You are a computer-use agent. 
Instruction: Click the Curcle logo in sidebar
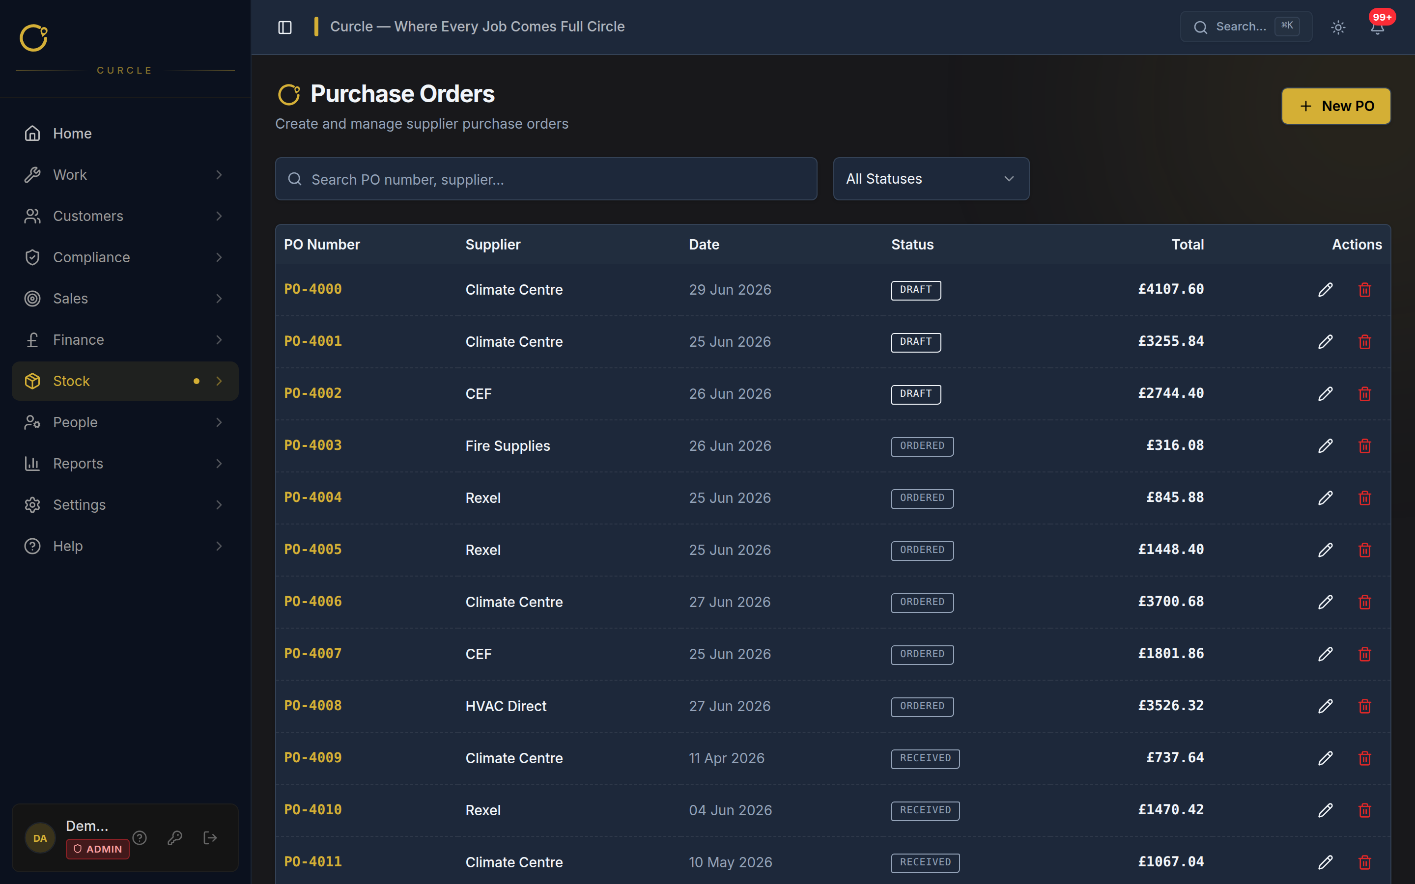tap(34, 38)
